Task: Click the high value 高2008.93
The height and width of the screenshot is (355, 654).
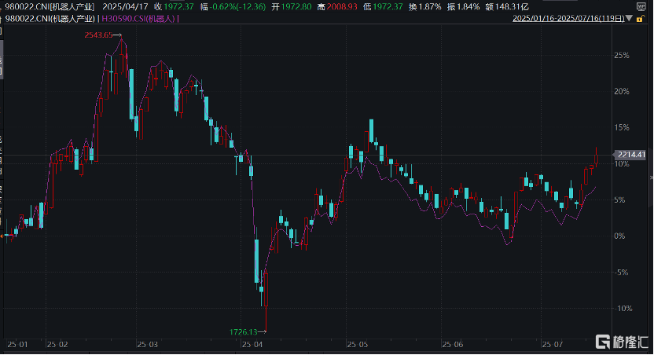Action: click(337, 6)
